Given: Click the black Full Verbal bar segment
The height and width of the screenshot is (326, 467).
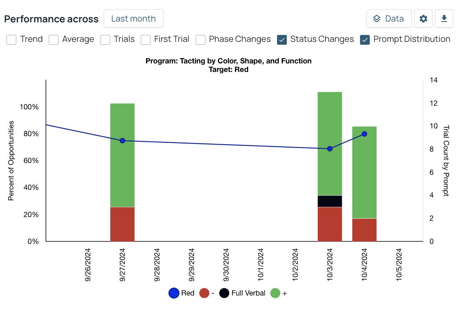Looking at the screenshot, I should [x=330, y=201].
